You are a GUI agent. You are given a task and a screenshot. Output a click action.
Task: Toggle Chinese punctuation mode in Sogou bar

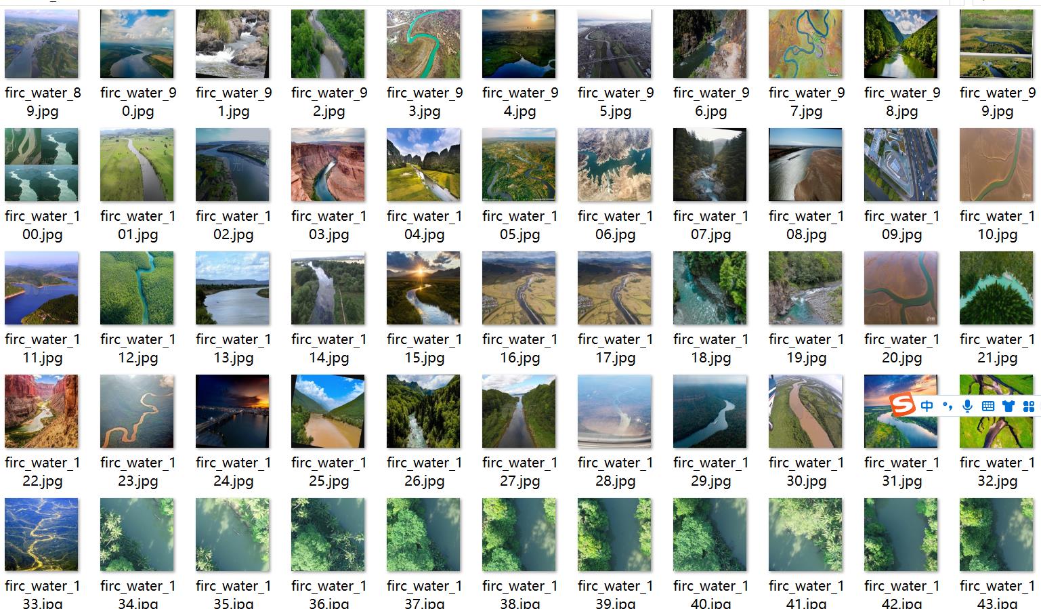coord(948,406)
